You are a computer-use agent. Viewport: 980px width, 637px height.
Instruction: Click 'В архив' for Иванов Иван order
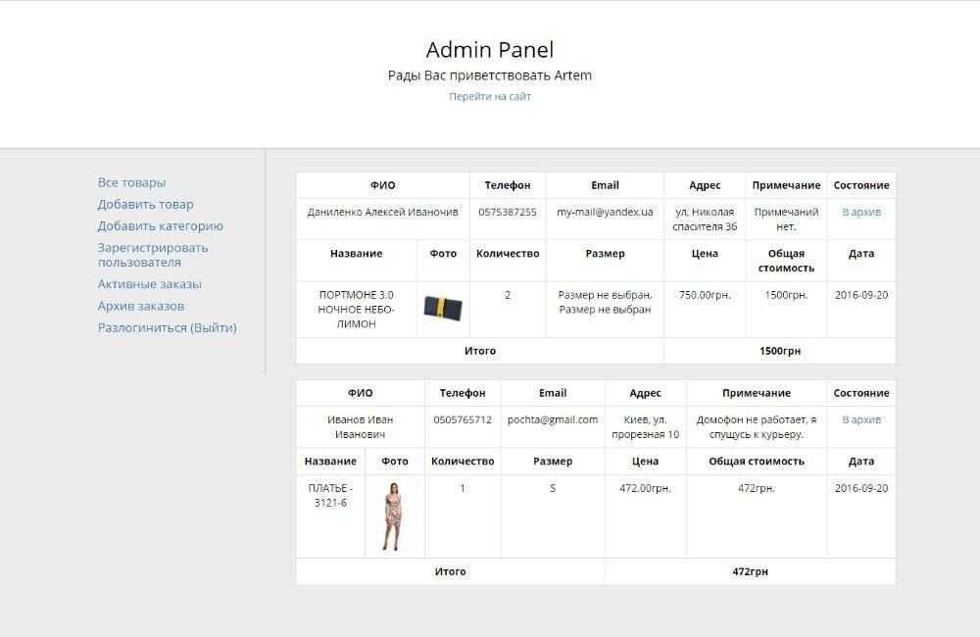click(x=861, y=419)
